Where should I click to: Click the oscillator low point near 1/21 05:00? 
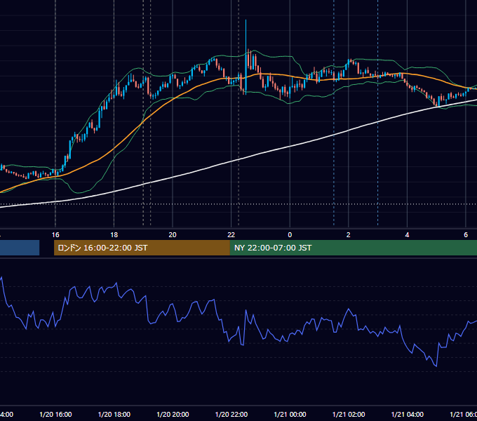pos(436,366)
